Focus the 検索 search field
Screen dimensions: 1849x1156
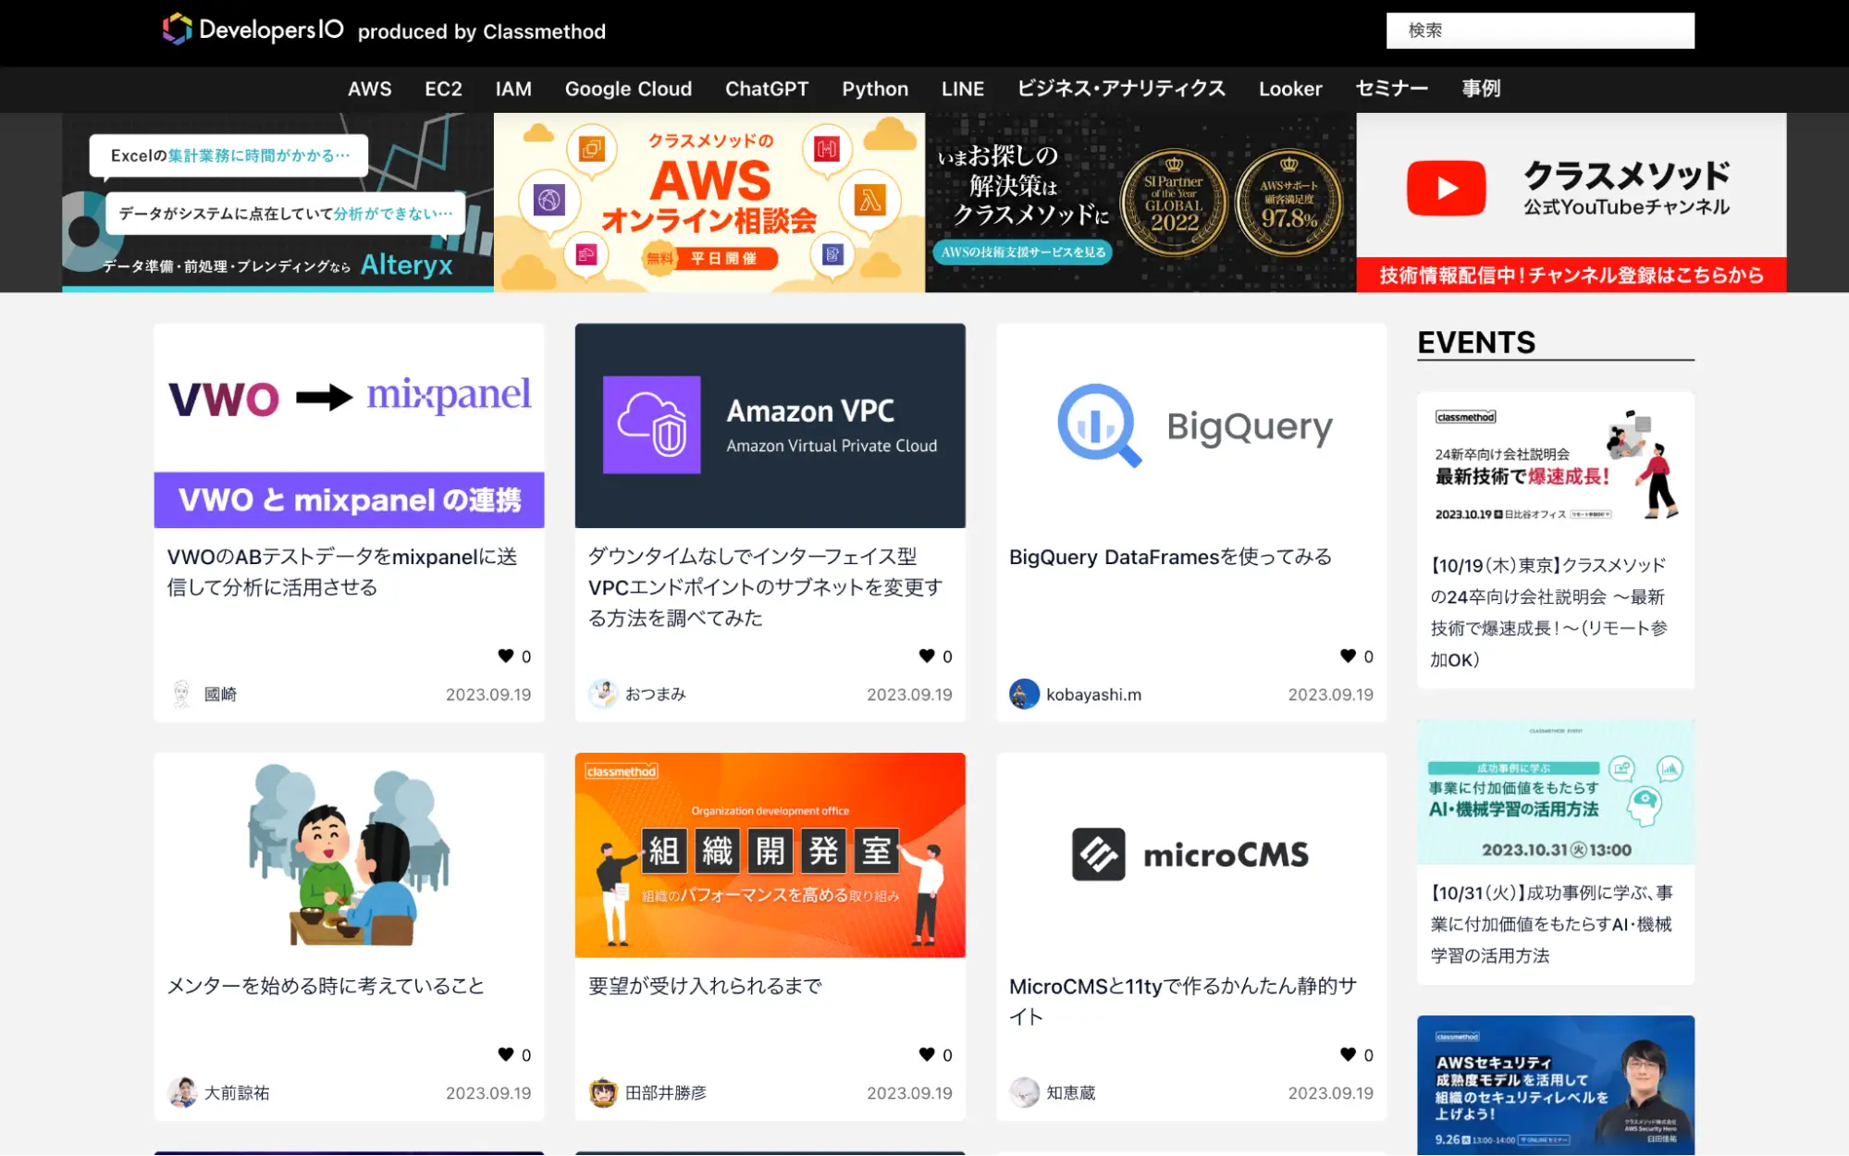coord(1540,31)
